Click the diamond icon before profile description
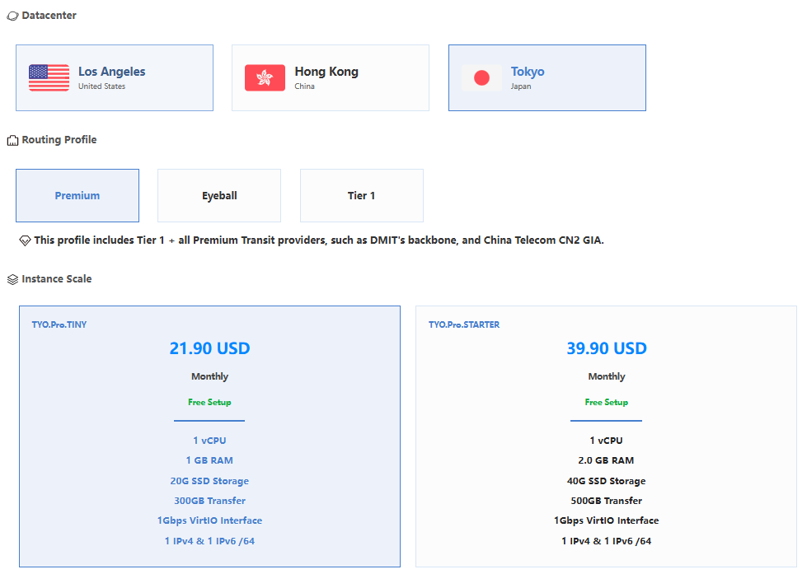The width and height of the screenshot is (807, 574). (25, 241)
